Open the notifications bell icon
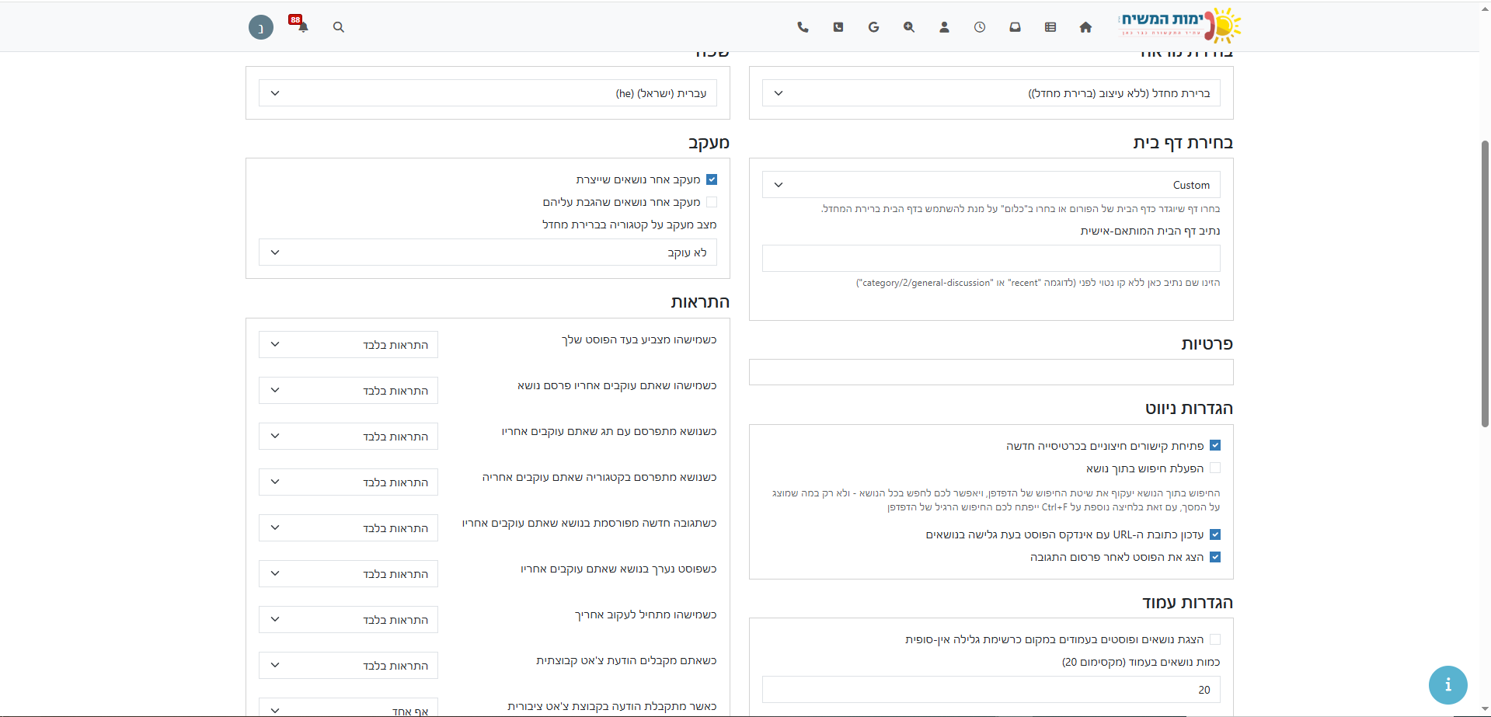 click(302, 26)
